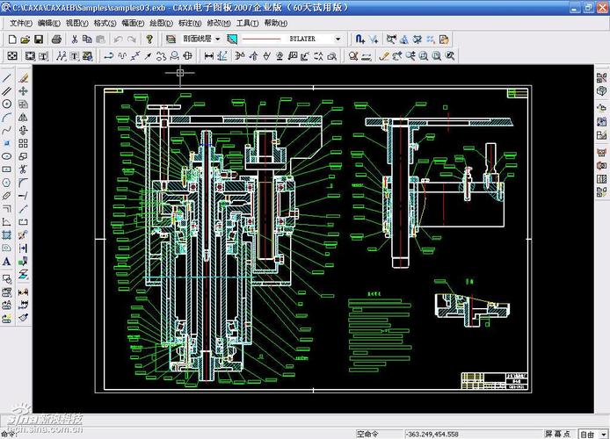Save the drawing with floppy disk icon
The width and height of the screenshot is (610, 439).
38,40
